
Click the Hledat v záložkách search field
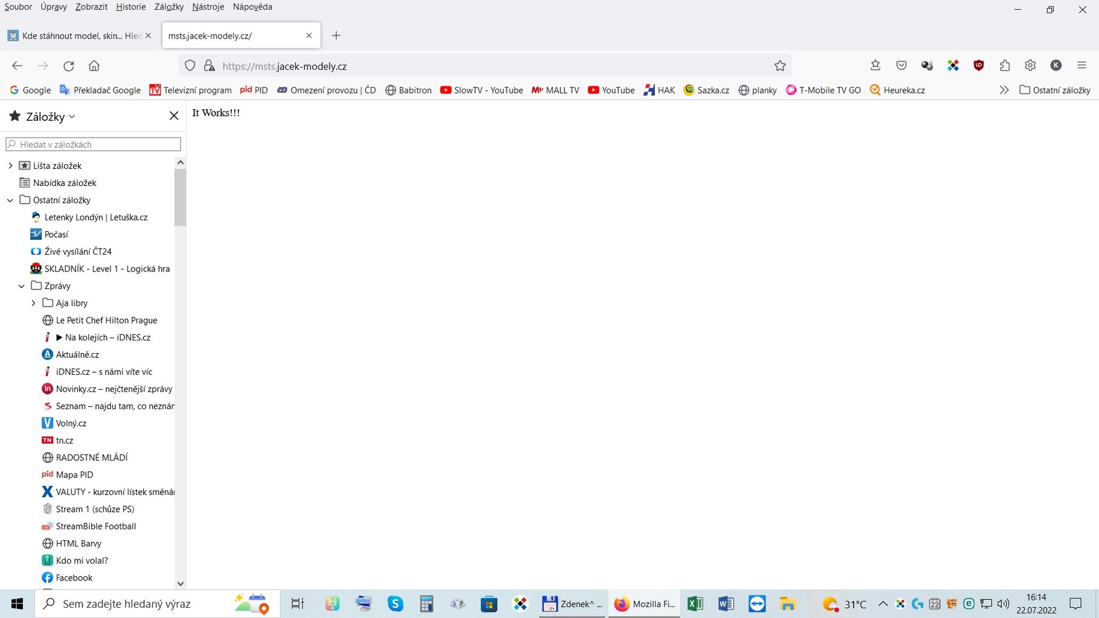pyautogui.click(x=94, y=144)
